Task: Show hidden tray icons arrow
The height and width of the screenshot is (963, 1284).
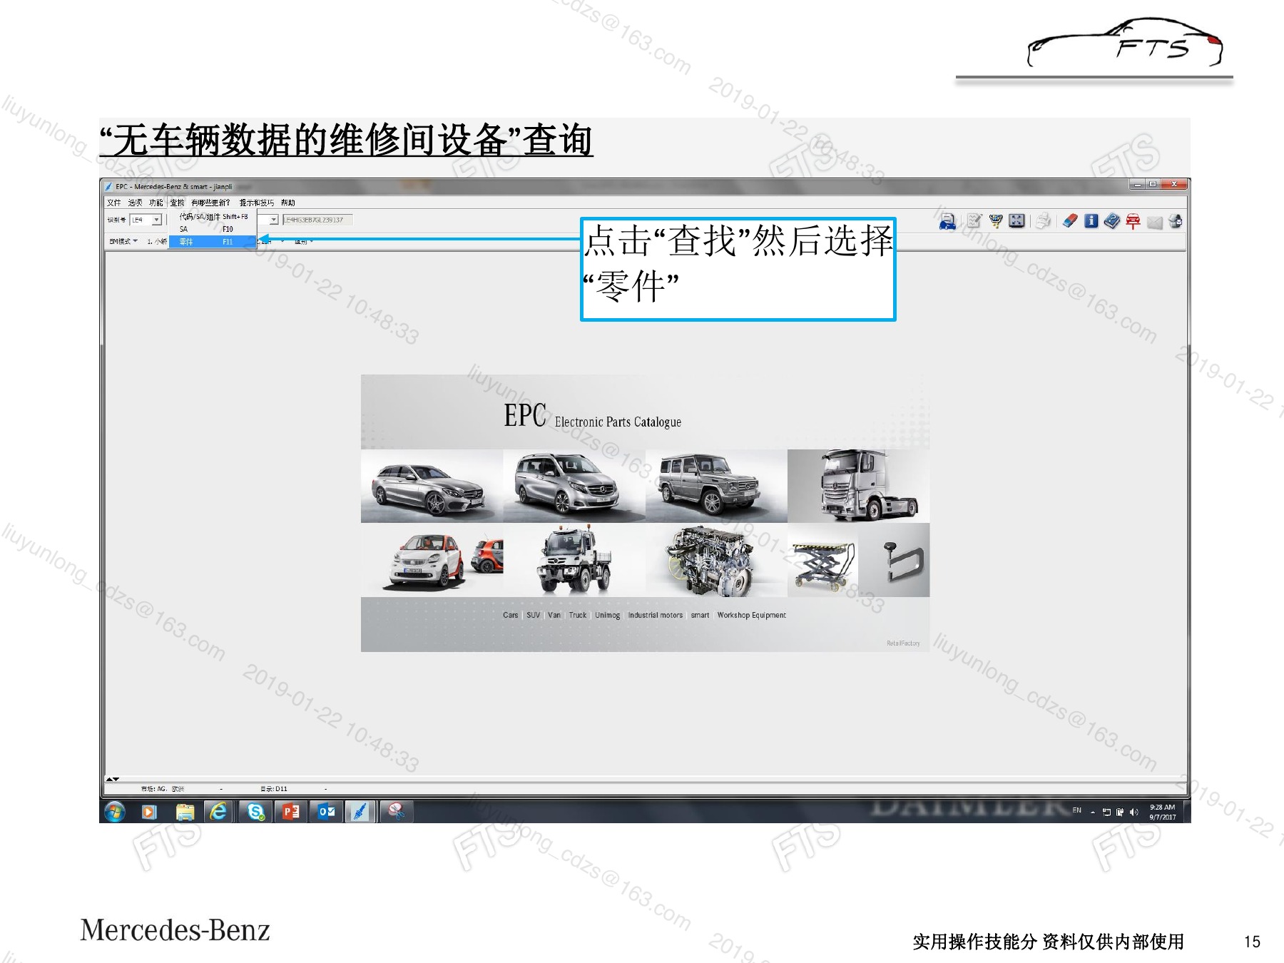Action: click(1093, 812)
